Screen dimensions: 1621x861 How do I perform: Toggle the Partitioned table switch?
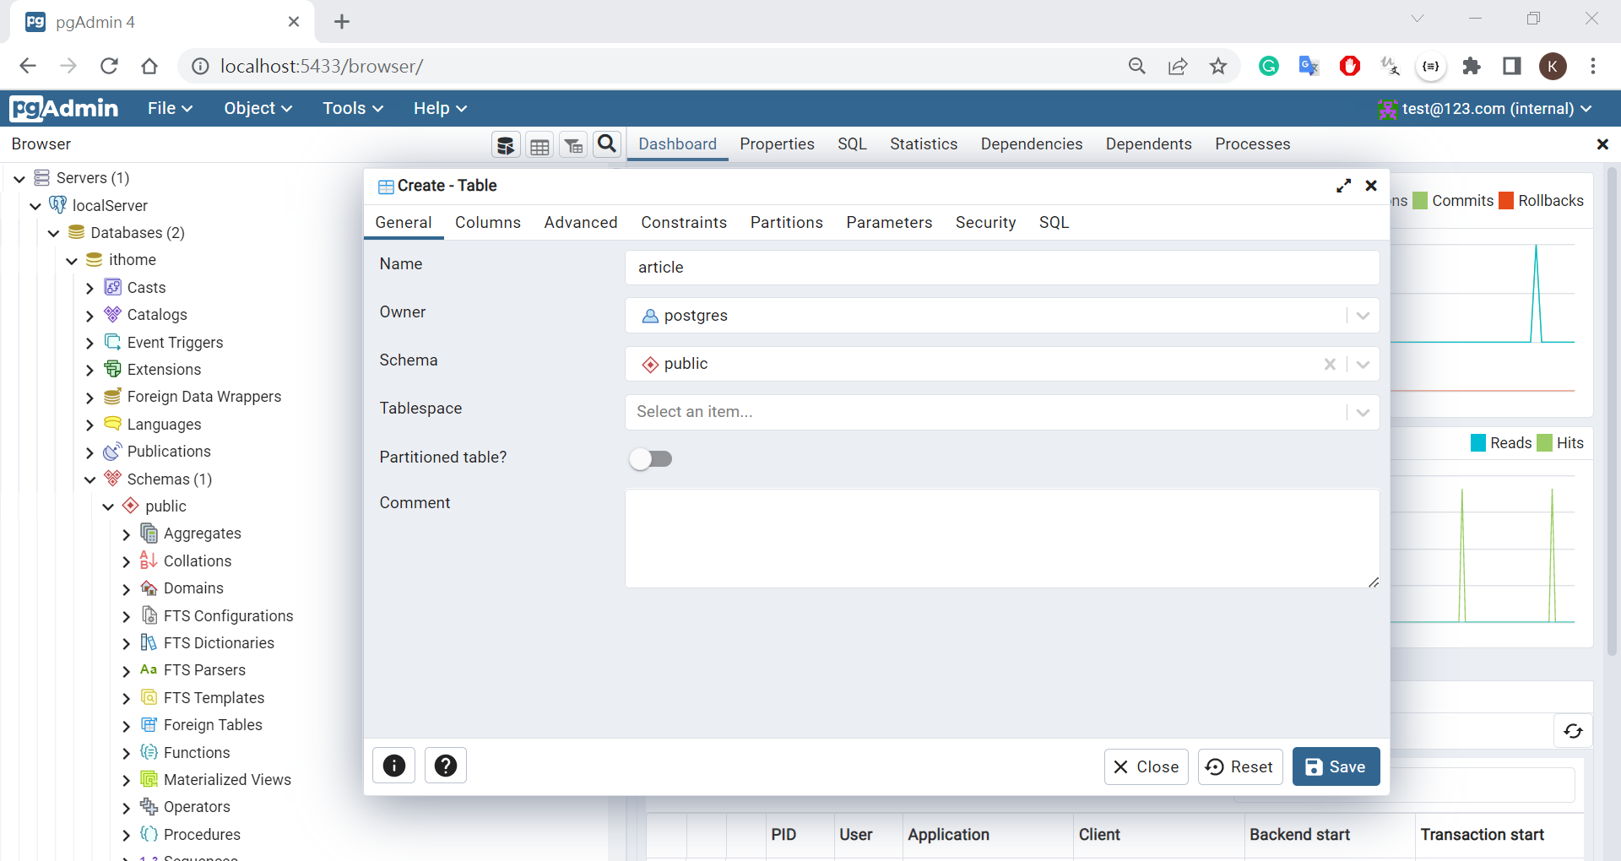pos(651,458)
